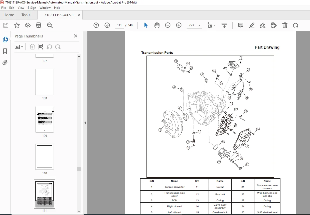Open the Window menu
Viewport: 310px width, 215px height.
[45, 8]
